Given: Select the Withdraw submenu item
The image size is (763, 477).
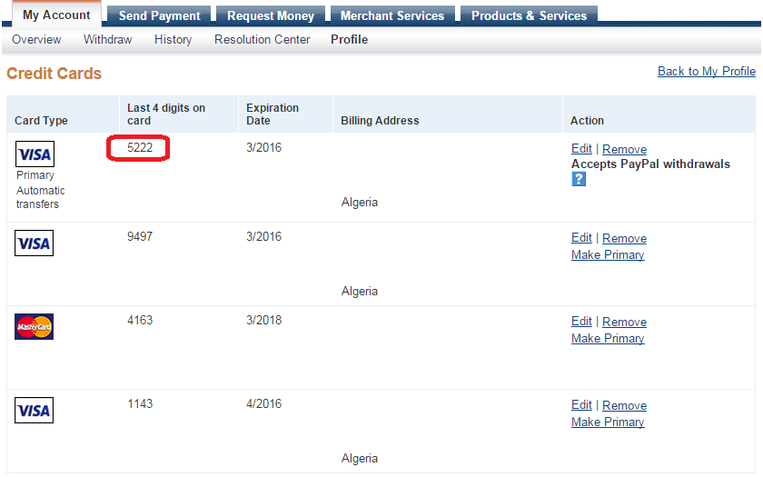Looking at the screenshot, I should pos(107,39).
